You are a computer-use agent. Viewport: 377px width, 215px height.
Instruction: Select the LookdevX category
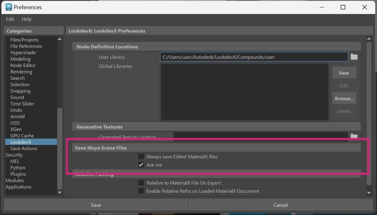click(x=31, y=142)
